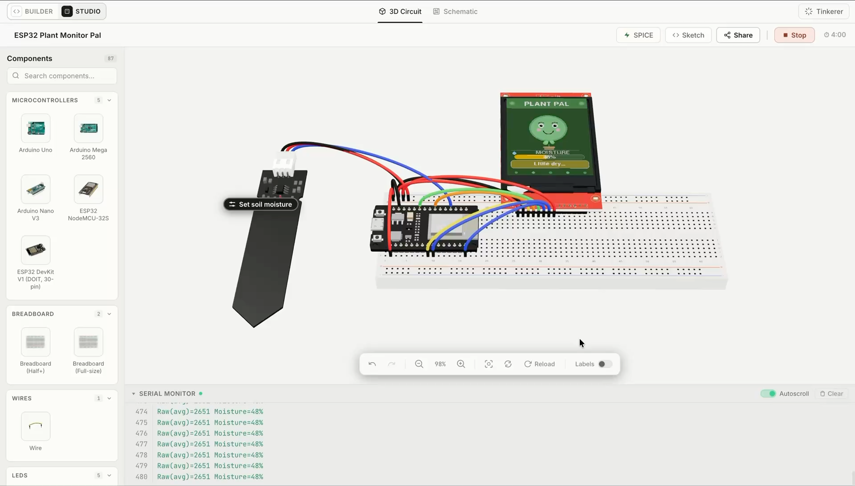Switch to Studio mode
855x486 pixels.
[82, 11]
